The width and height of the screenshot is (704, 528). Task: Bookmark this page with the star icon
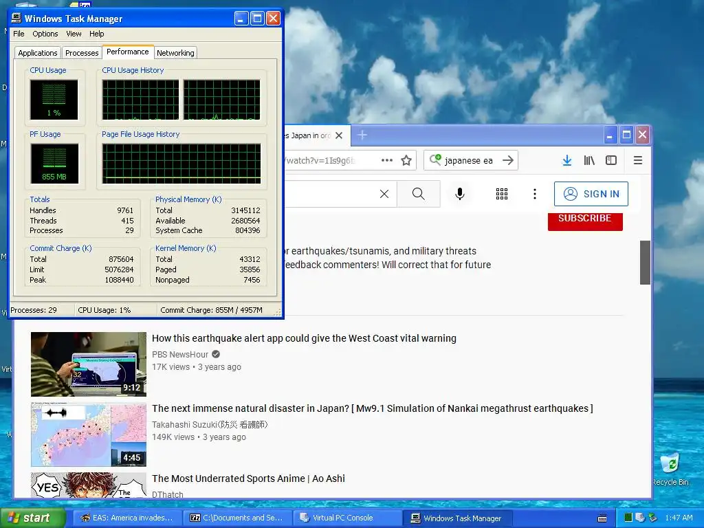tap(406, 160)
